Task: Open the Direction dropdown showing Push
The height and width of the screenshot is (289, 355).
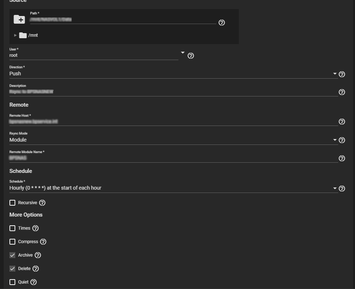Action: [x=173, y=74]
